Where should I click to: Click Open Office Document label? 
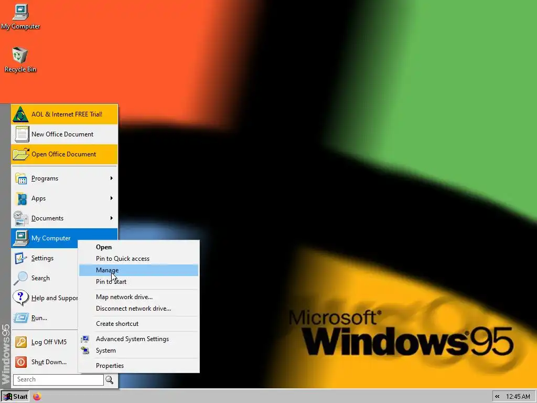tap(63, 154)
